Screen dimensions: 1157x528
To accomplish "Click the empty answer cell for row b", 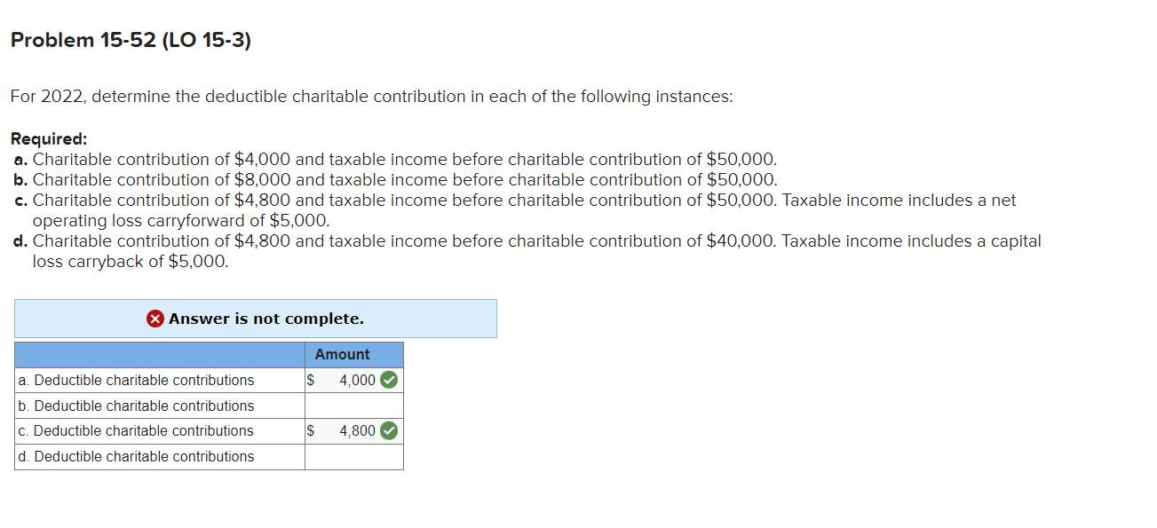I will click(353, 406).
